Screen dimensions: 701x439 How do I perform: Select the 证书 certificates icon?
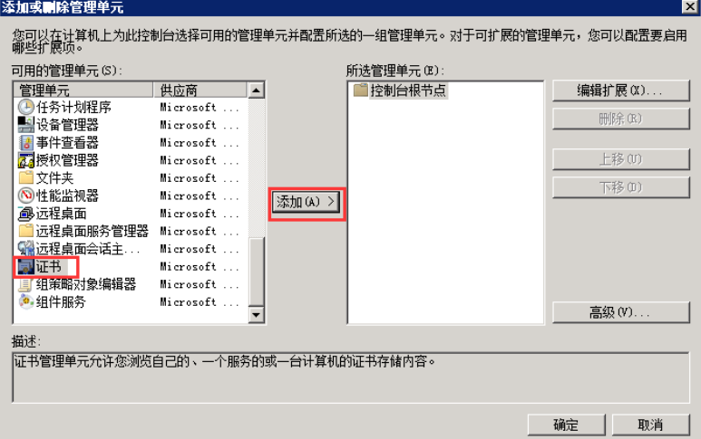pos(26,267)
